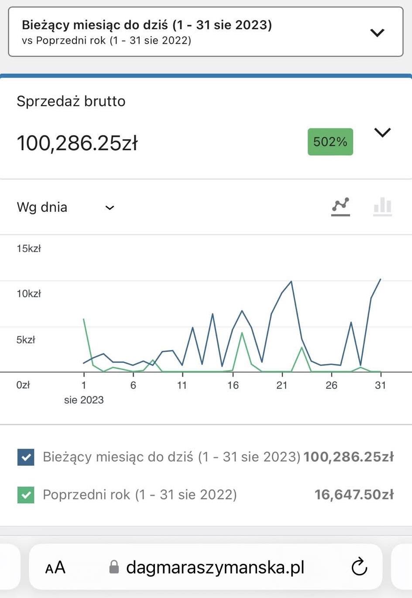Click the chart data point at day 31
This screenshot has width=412, height=598.
pyautogui.click(x=381, y=279)
